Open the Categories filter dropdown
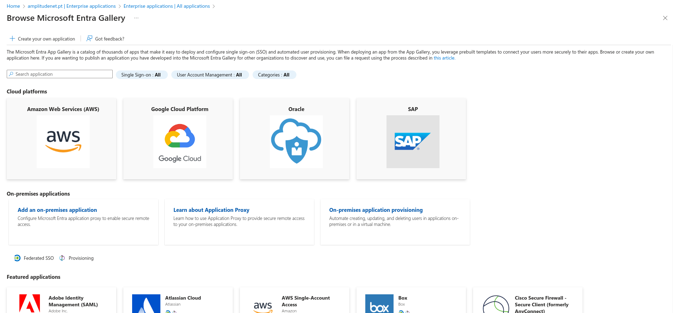 pos(274,75)
